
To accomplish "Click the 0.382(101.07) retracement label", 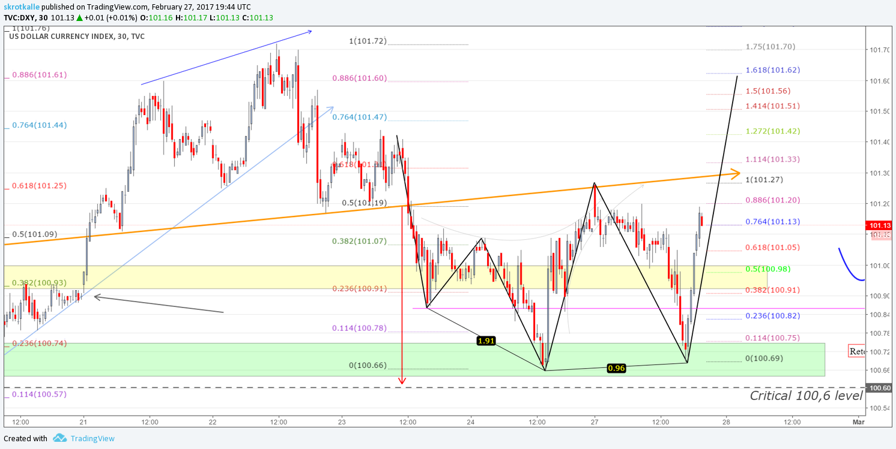I will (x=359, y=241).
